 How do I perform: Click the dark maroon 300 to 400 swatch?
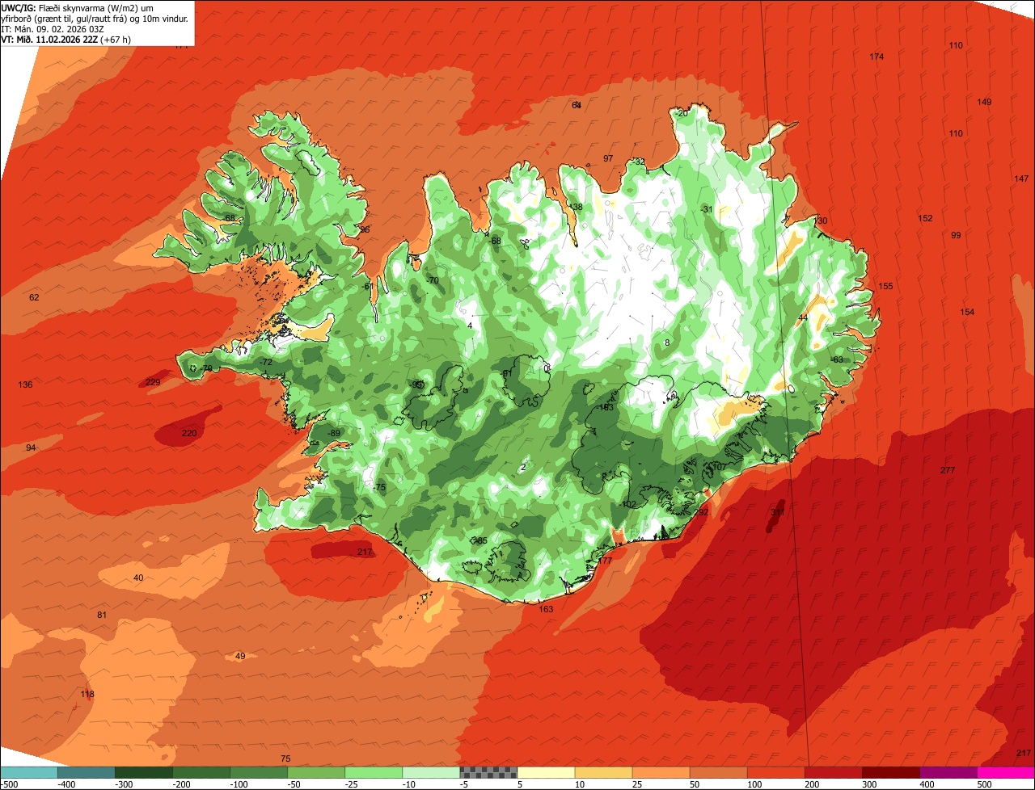click(890, 772)
